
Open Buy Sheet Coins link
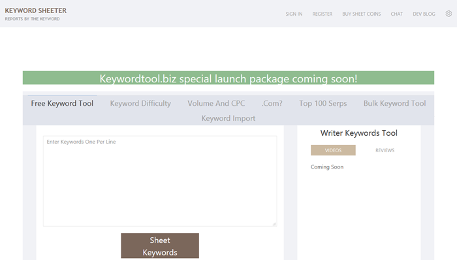tap(362, 14)
